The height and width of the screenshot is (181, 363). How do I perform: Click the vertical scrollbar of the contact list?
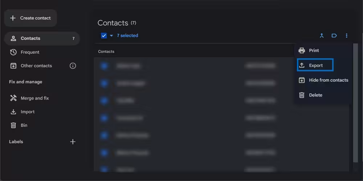point(355,109)
